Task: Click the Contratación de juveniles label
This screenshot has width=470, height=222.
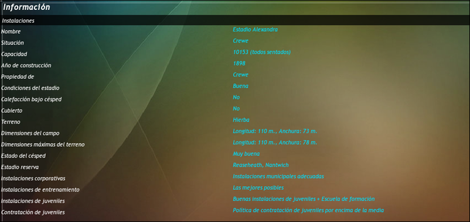Action: [x=33, y=213]
